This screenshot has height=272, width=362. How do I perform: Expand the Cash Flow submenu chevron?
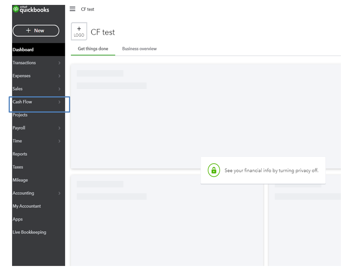click(x=59, y=102)
